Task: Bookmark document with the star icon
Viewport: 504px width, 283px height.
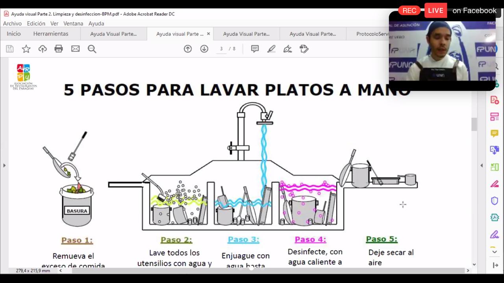Action: pos(26,49)
